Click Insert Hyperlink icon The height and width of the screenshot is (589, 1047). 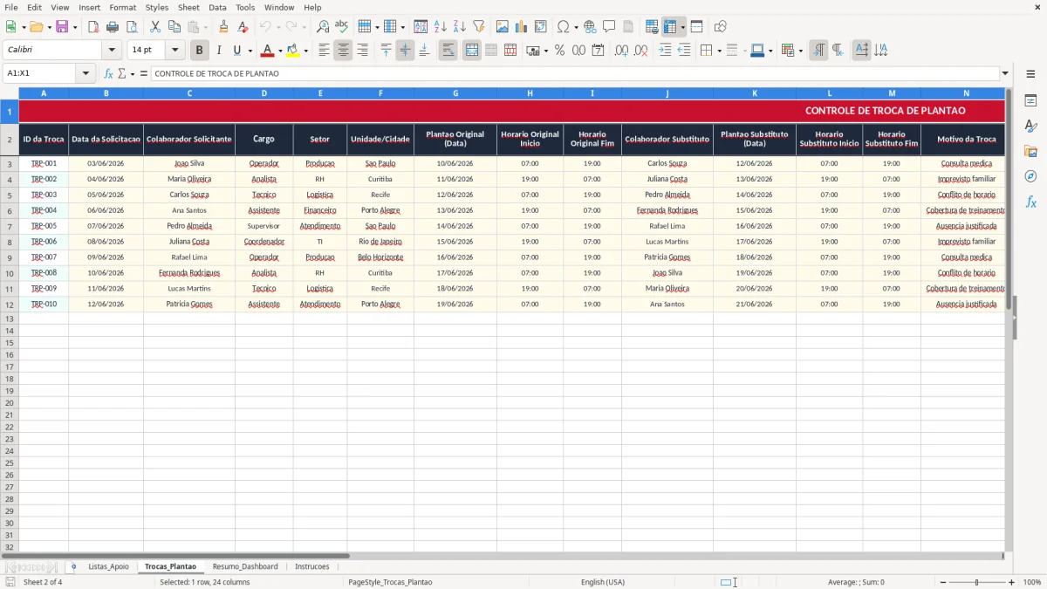(590, 27)
